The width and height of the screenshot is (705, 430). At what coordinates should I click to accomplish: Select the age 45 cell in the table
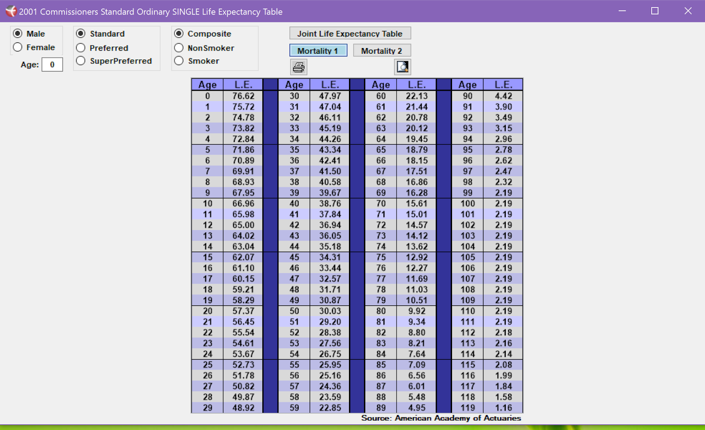[294, 257]
